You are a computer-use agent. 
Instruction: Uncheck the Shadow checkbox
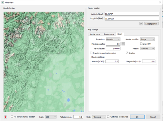(x=127, y=53)
